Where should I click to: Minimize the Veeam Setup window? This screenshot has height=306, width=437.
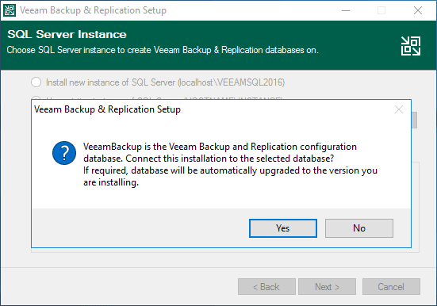click(x=346, y=10)
